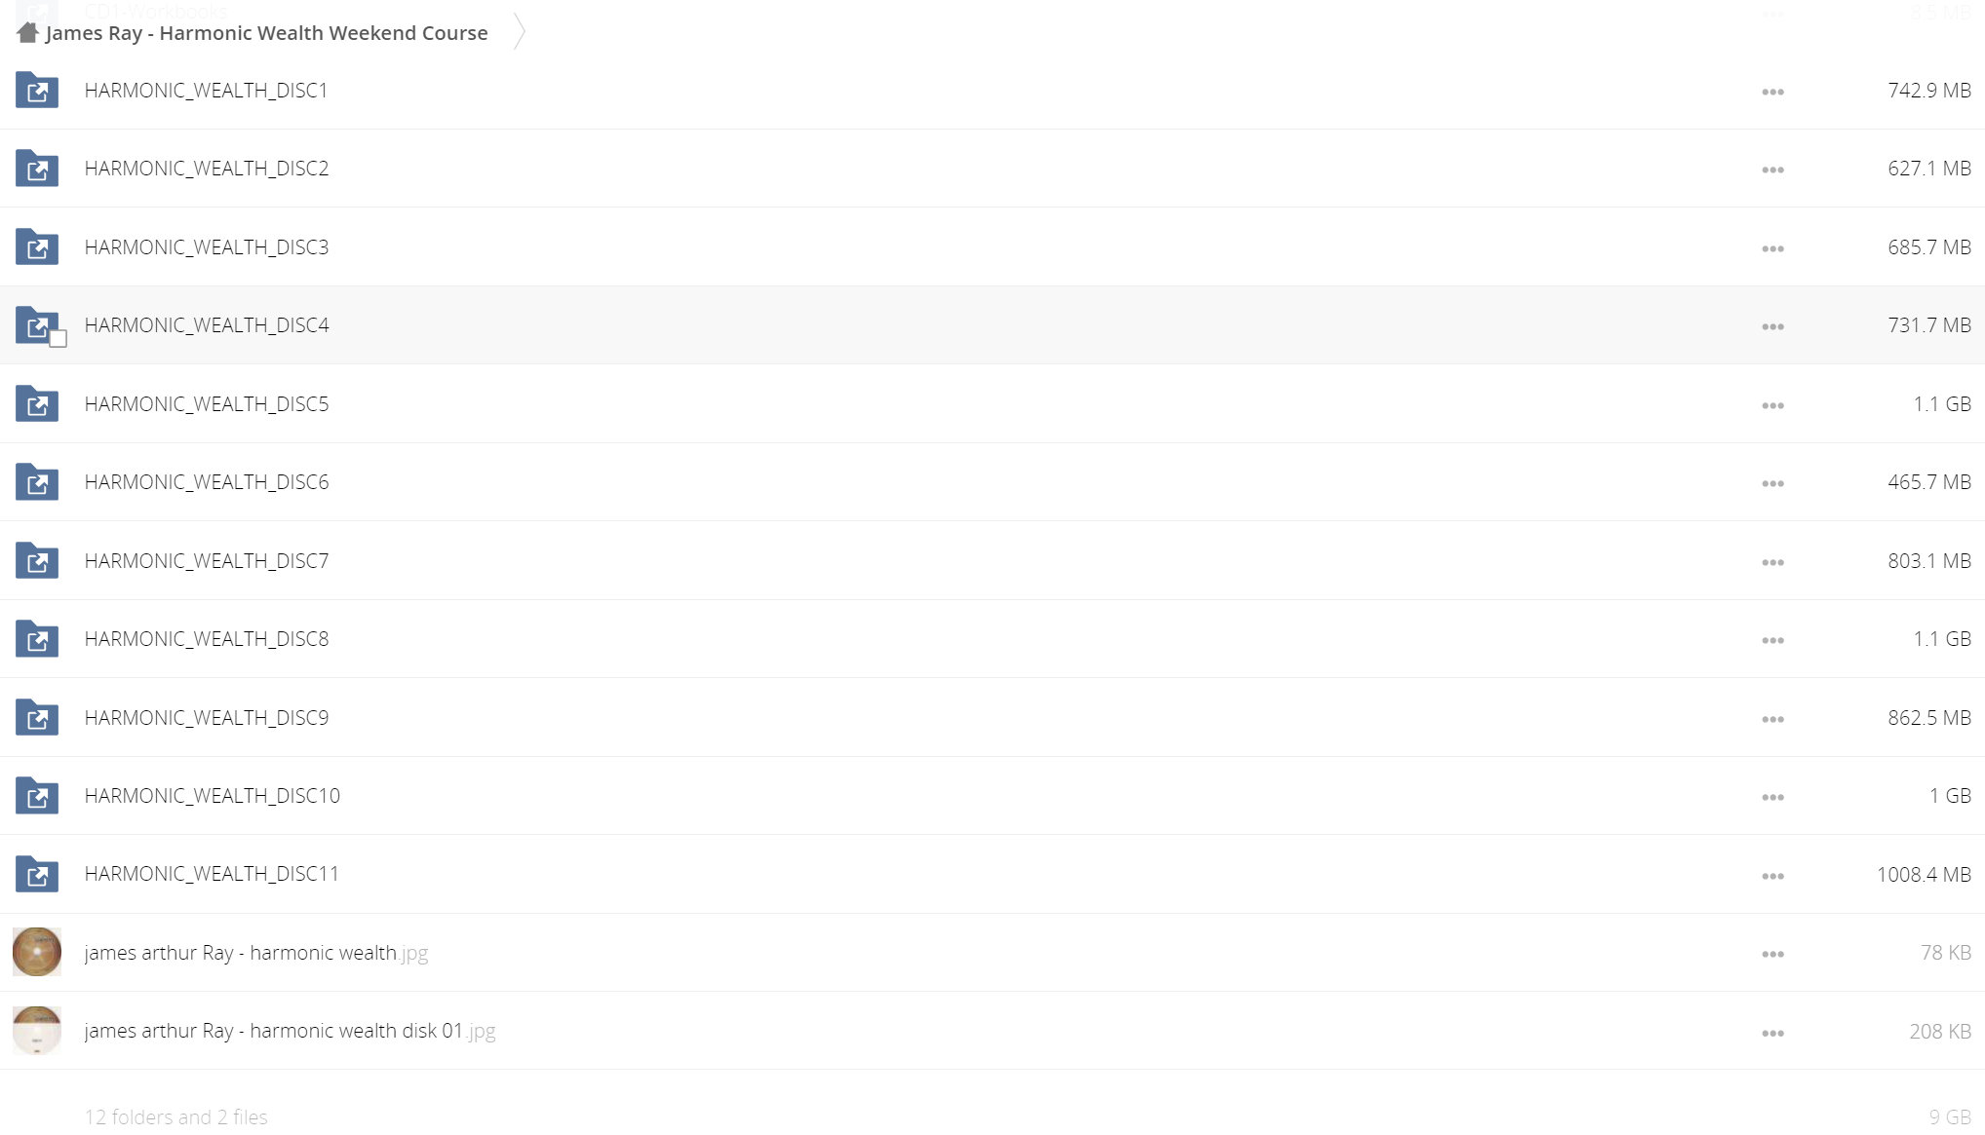
Task: Click the HARMONIC_WEALTH_DISC1 shared folder icon
Action: point(37,91)
